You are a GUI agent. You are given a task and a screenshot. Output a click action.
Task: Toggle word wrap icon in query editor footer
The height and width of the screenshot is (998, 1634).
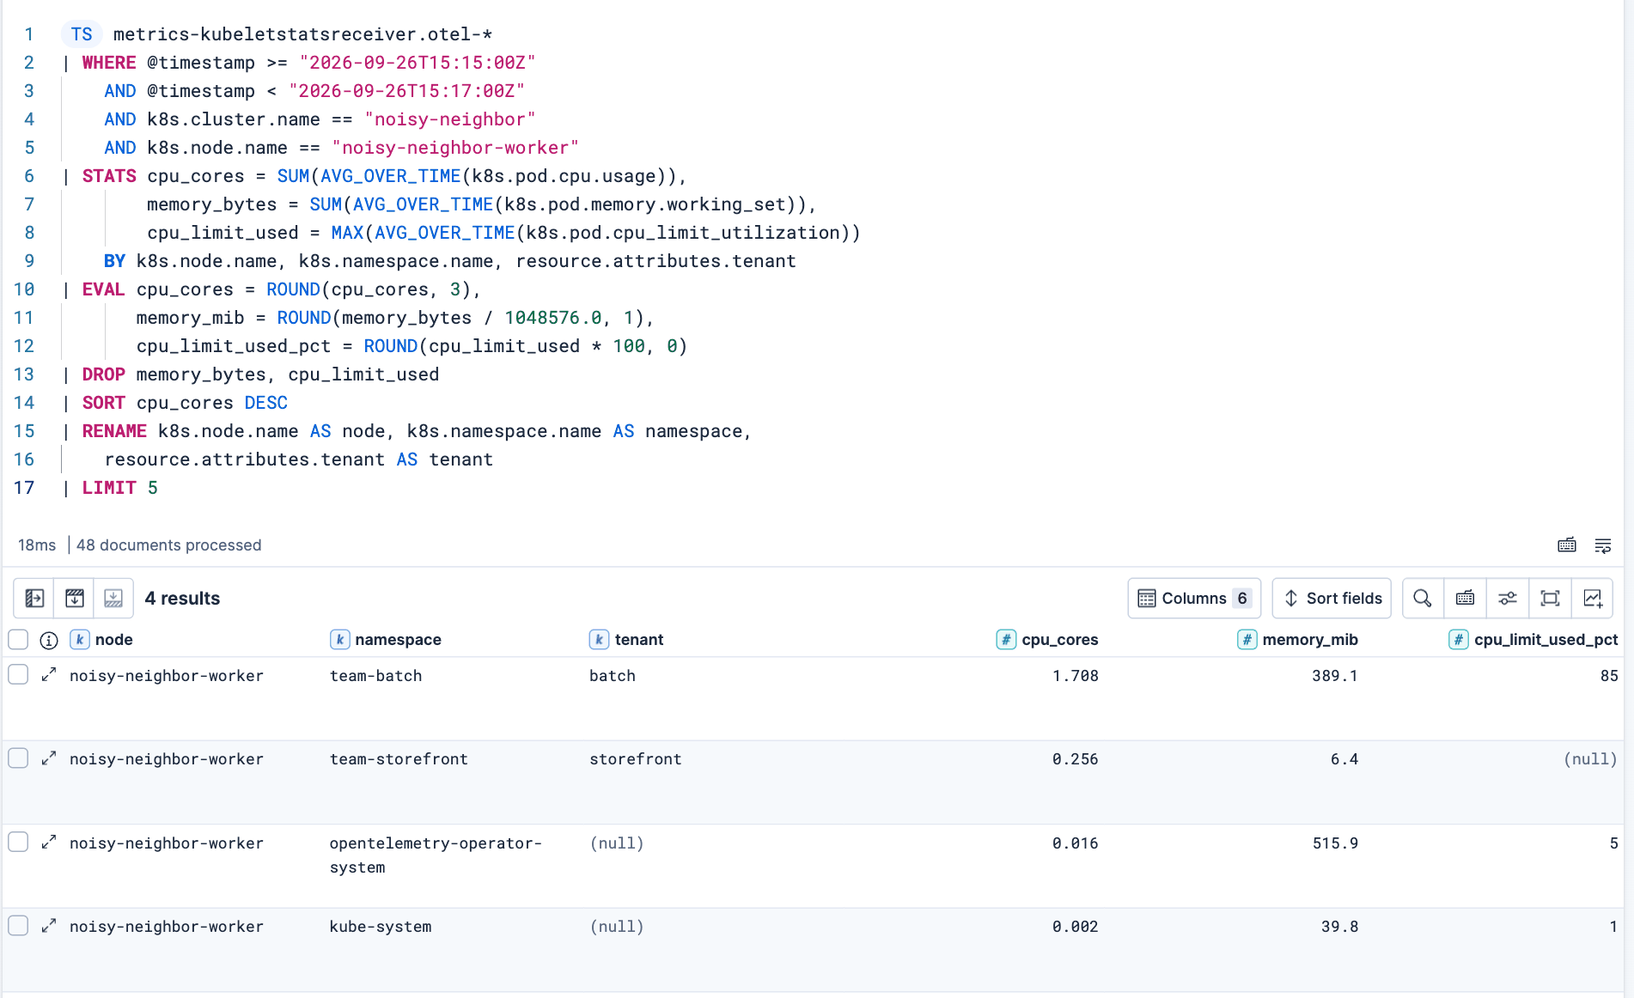pos(1603,545)
